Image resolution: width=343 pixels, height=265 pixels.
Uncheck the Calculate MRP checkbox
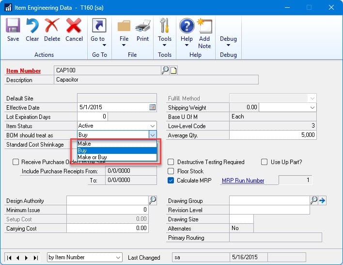point(171,181)
